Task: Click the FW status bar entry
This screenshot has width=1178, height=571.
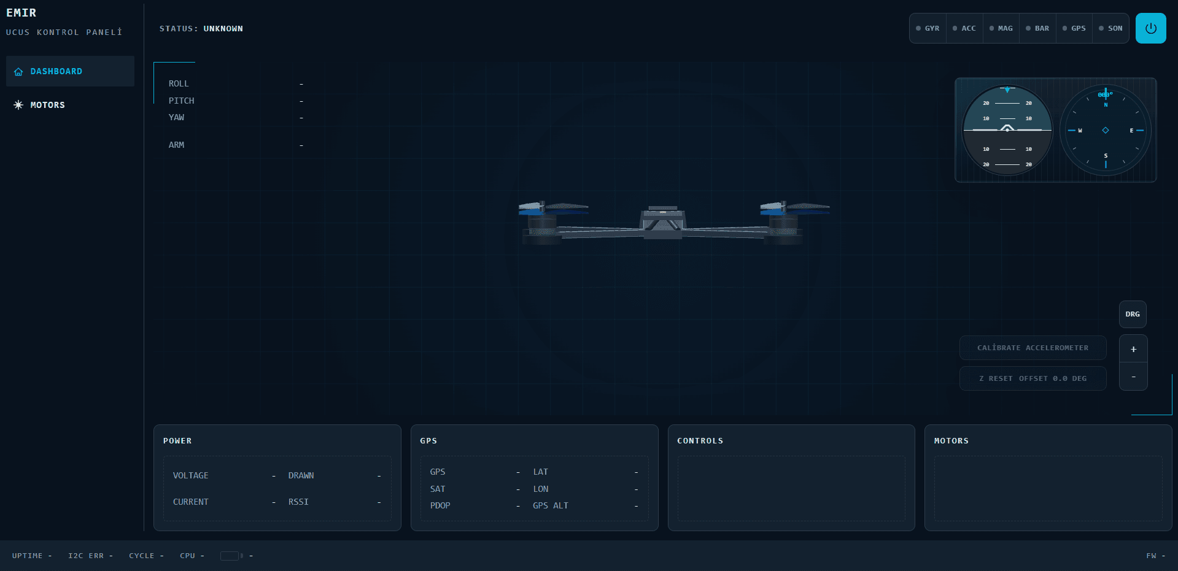Action: click(1156, 556)
